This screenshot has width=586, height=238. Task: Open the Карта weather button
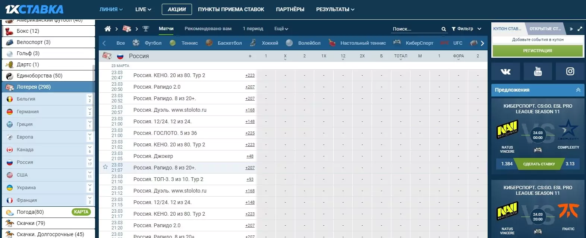[81, 212]
